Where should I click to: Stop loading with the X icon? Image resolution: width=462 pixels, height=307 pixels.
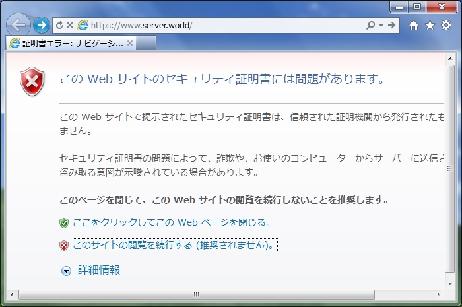(70, 25)
